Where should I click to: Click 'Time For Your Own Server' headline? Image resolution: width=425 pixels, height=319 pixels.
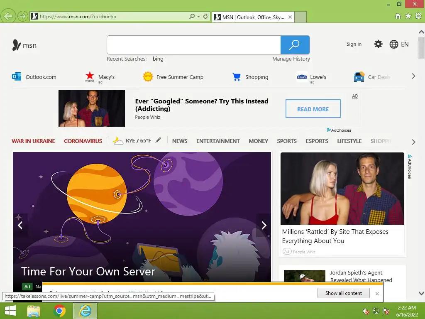pos(88,272)
